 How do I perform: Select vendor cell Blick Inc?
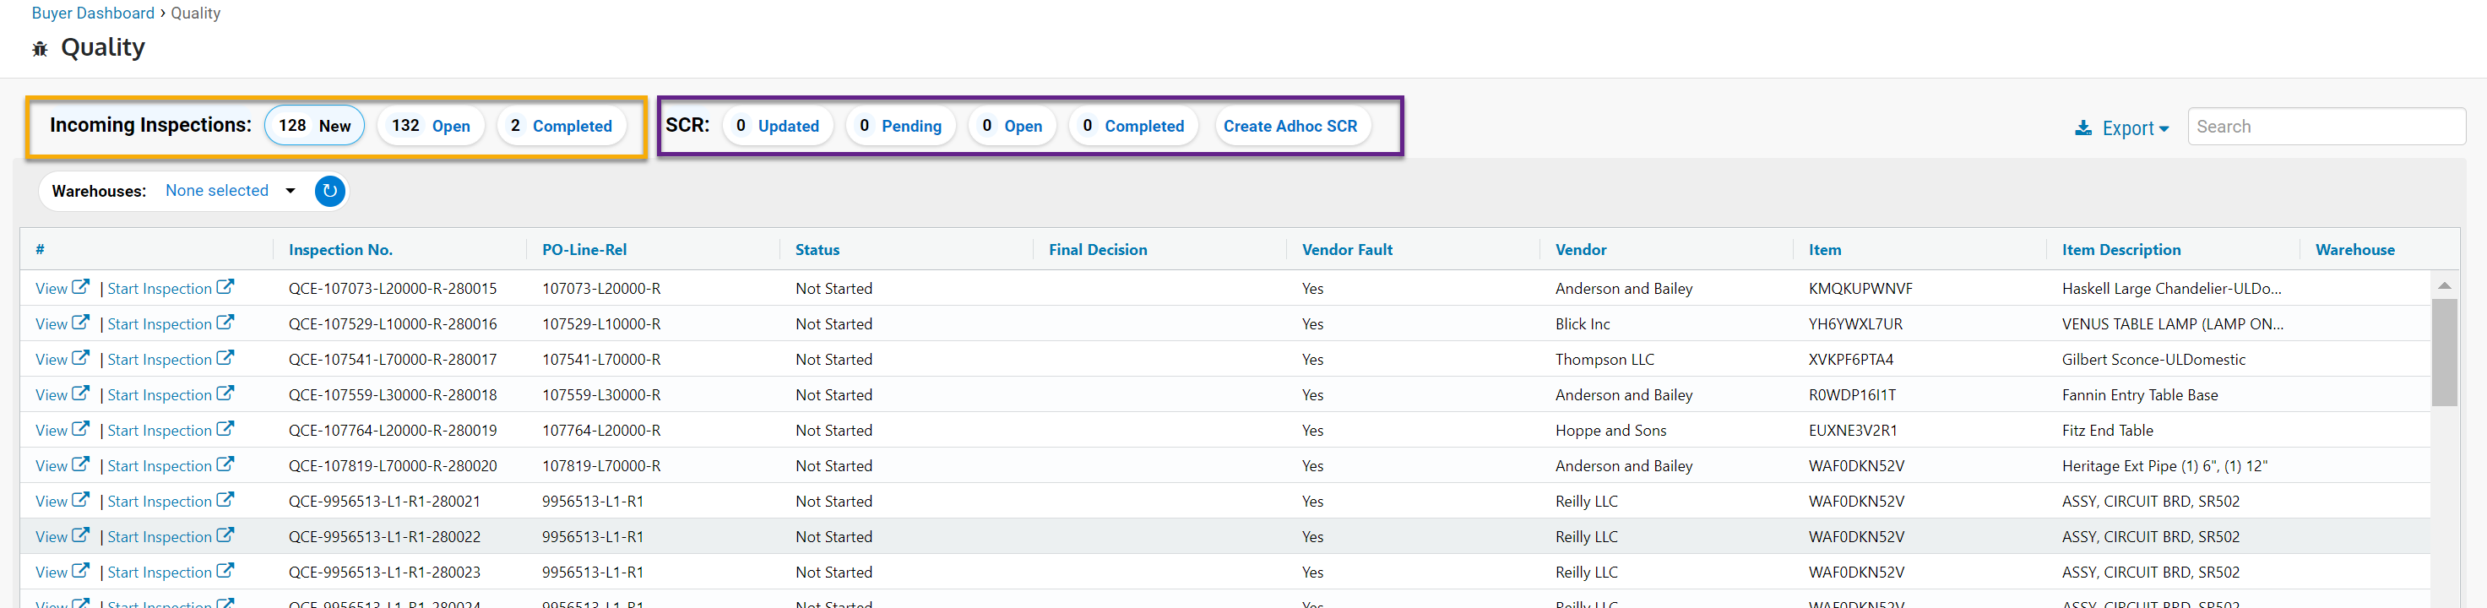pyautogui.click(x=1583, y=324)
